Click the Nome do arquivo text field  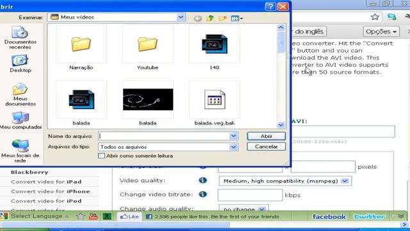(x=164, y=136)
